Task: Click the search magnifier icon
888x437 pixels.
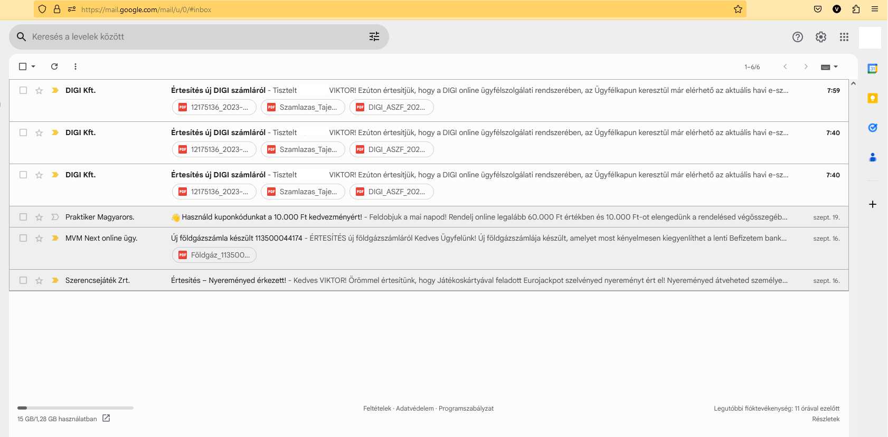Action: pyautogui.click(x=22, y=37)
